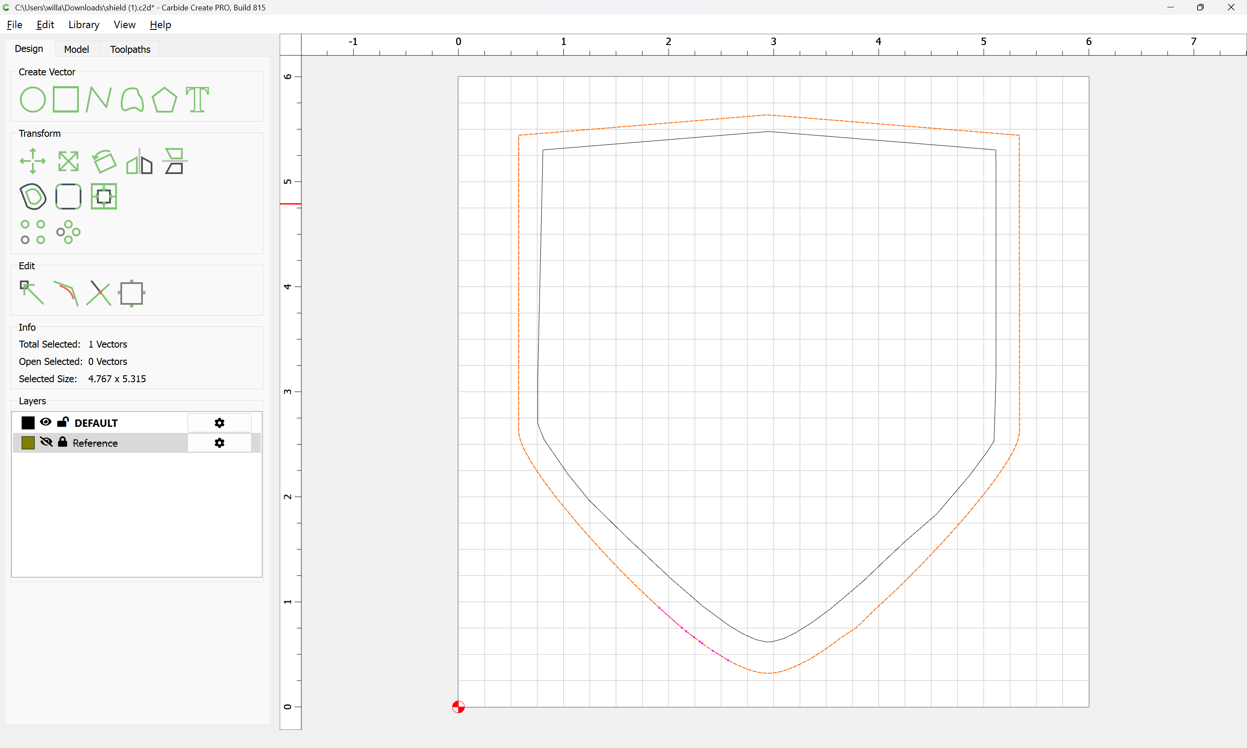Select the Circle vector tool
This screenshot has height=748, width=1247.
(33, 99)
